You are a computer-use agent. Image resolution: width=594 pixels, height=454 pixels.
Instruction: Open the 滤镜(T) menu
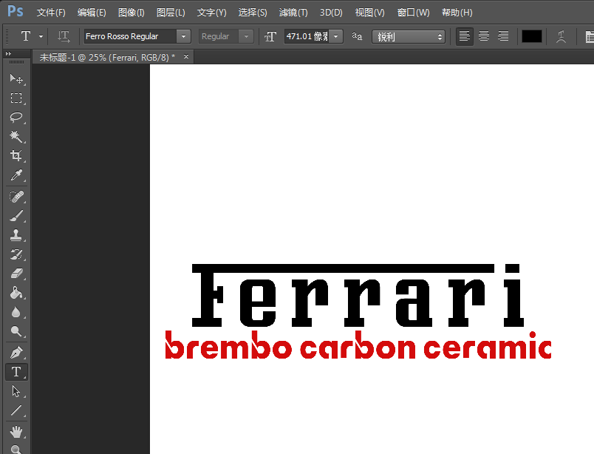click(x=293, y=13)
